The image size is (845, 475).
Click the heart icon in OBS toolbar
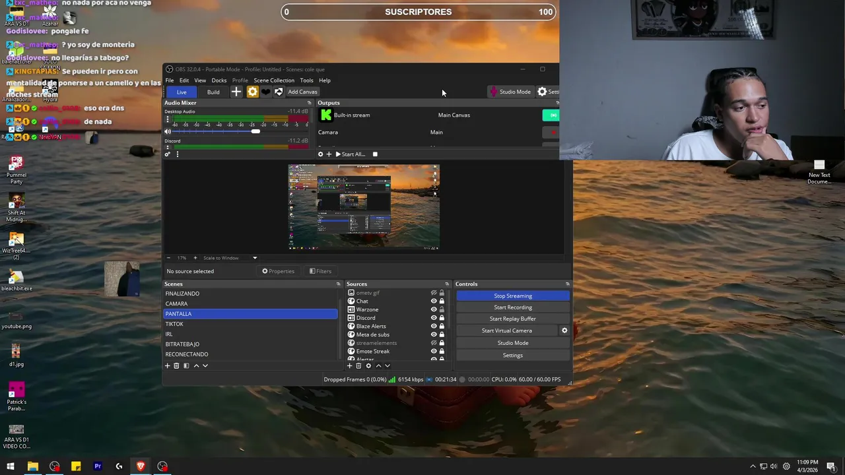coord(265,92)
